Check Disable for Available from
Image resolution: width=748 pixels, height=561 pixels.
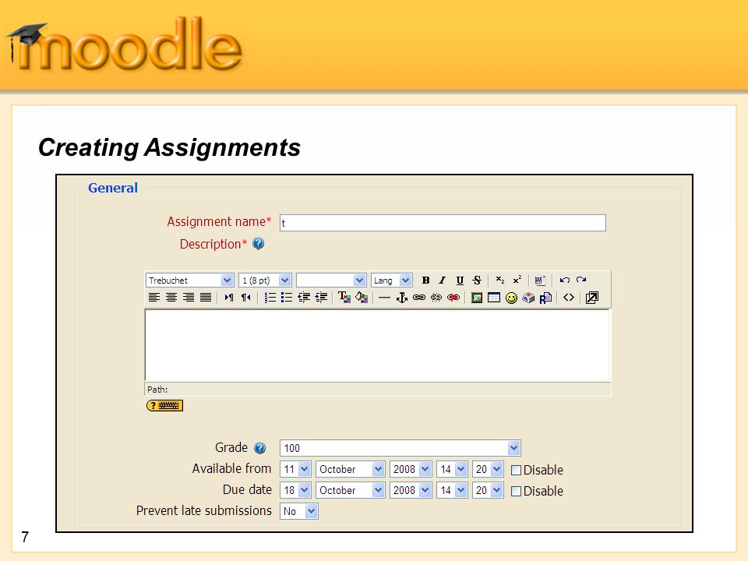[516, 470]
